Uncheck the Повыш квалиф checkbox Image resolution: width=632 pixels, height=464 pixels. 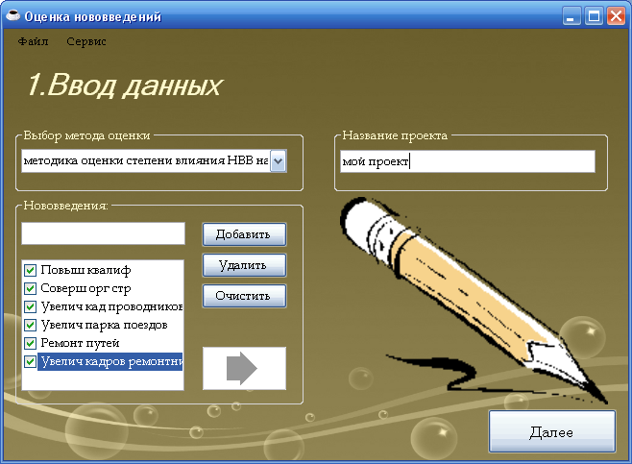(x=30, y=270)
